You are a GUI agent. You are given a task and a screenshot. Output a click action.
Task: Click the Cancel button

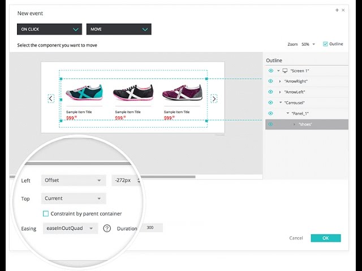(296, 238)
